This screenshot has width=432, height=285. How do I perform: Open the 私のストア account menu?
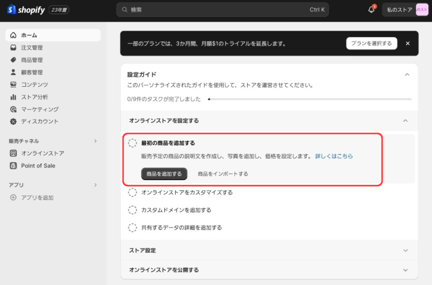click(x=406, y=10)
